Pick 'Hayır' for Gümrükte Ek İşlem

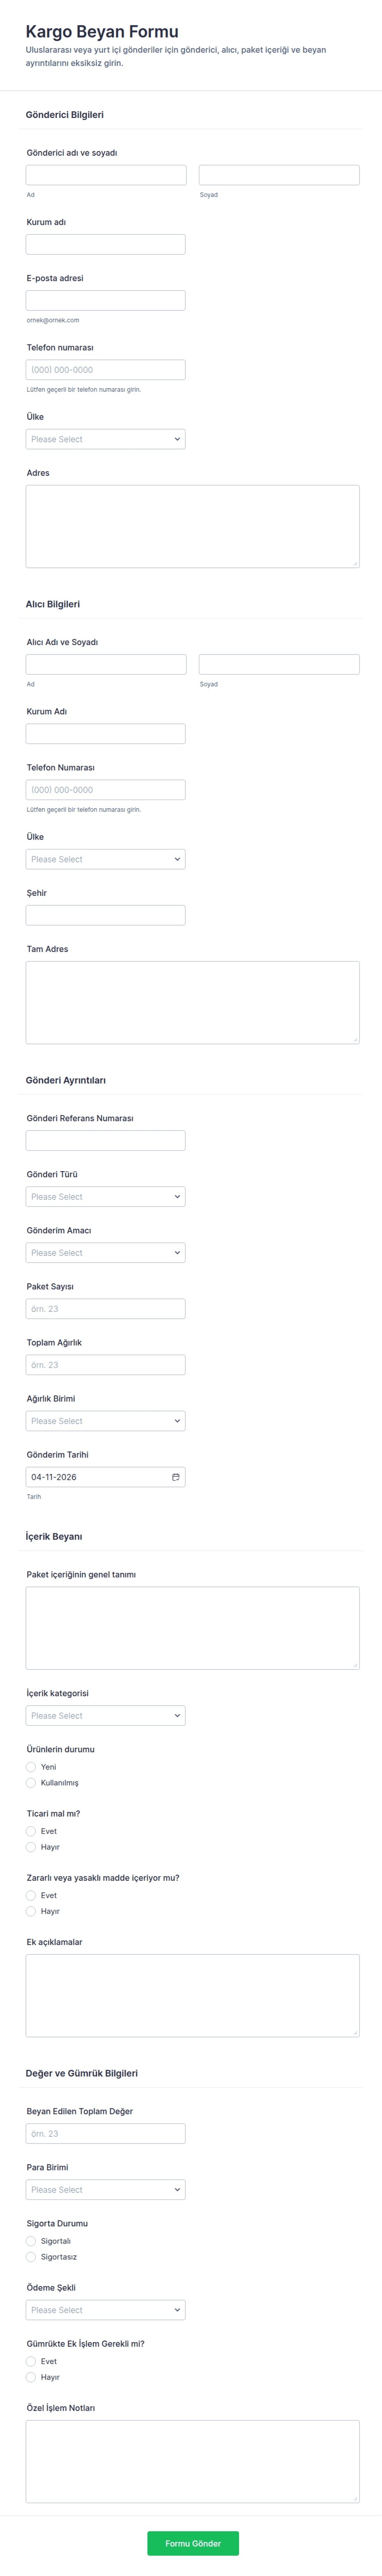pos(31,2377)
